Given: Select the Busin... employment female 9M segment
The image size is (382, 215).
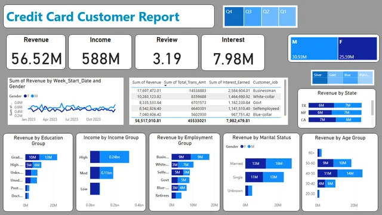Looking at the screenshot, I should click(181, 157).
